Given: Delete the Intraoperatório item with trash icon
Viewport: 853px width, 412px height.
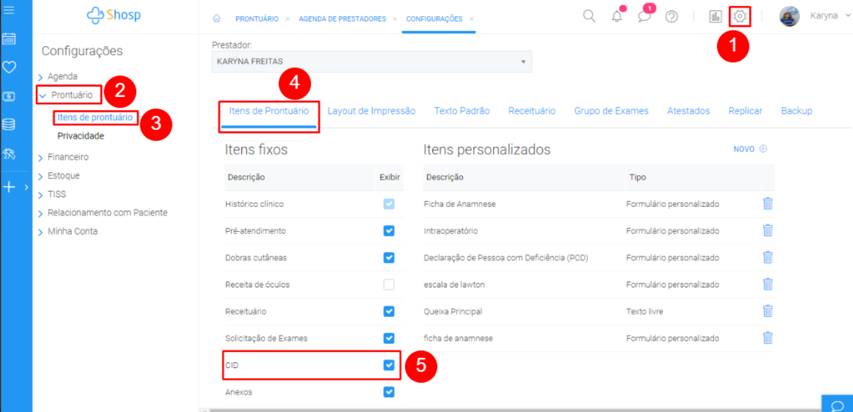Looking at the screenshot, I should (x=768, y=230).
